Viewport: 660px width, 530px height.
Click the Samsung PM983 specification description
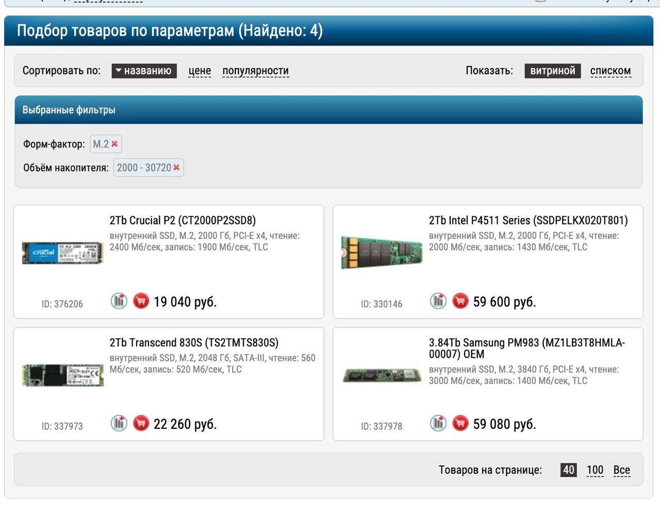pos(524,375)
